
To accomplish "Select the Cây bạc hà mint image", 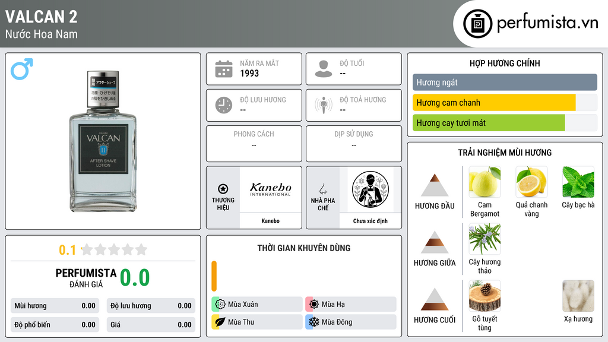I will (x=578, y=182).
